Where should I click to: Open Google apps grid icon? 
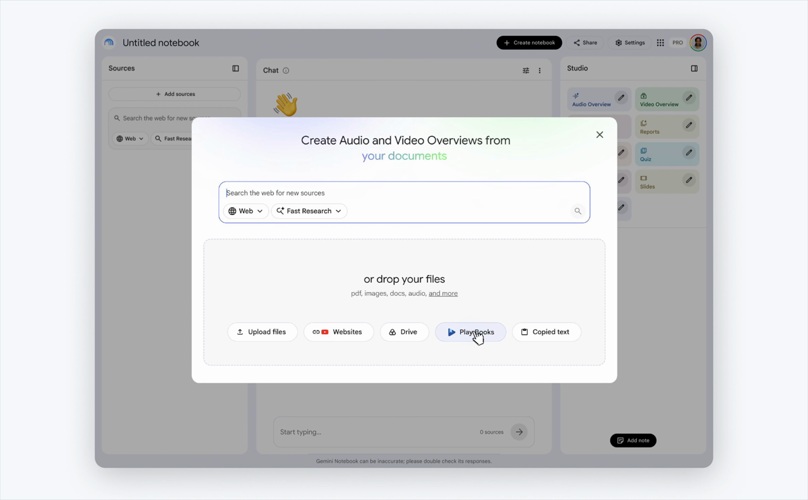[660, 43]
